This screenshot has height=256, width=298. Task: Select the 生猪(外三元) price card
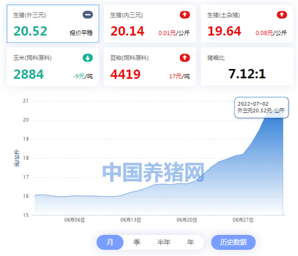click(x=53, y=24)
